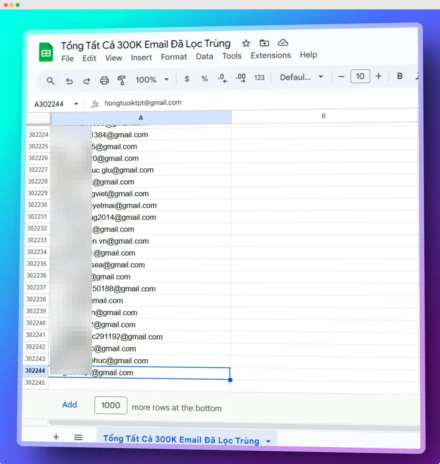The image size is (440, 464).
Task: Undo the last action
Action: click(69, 81)
